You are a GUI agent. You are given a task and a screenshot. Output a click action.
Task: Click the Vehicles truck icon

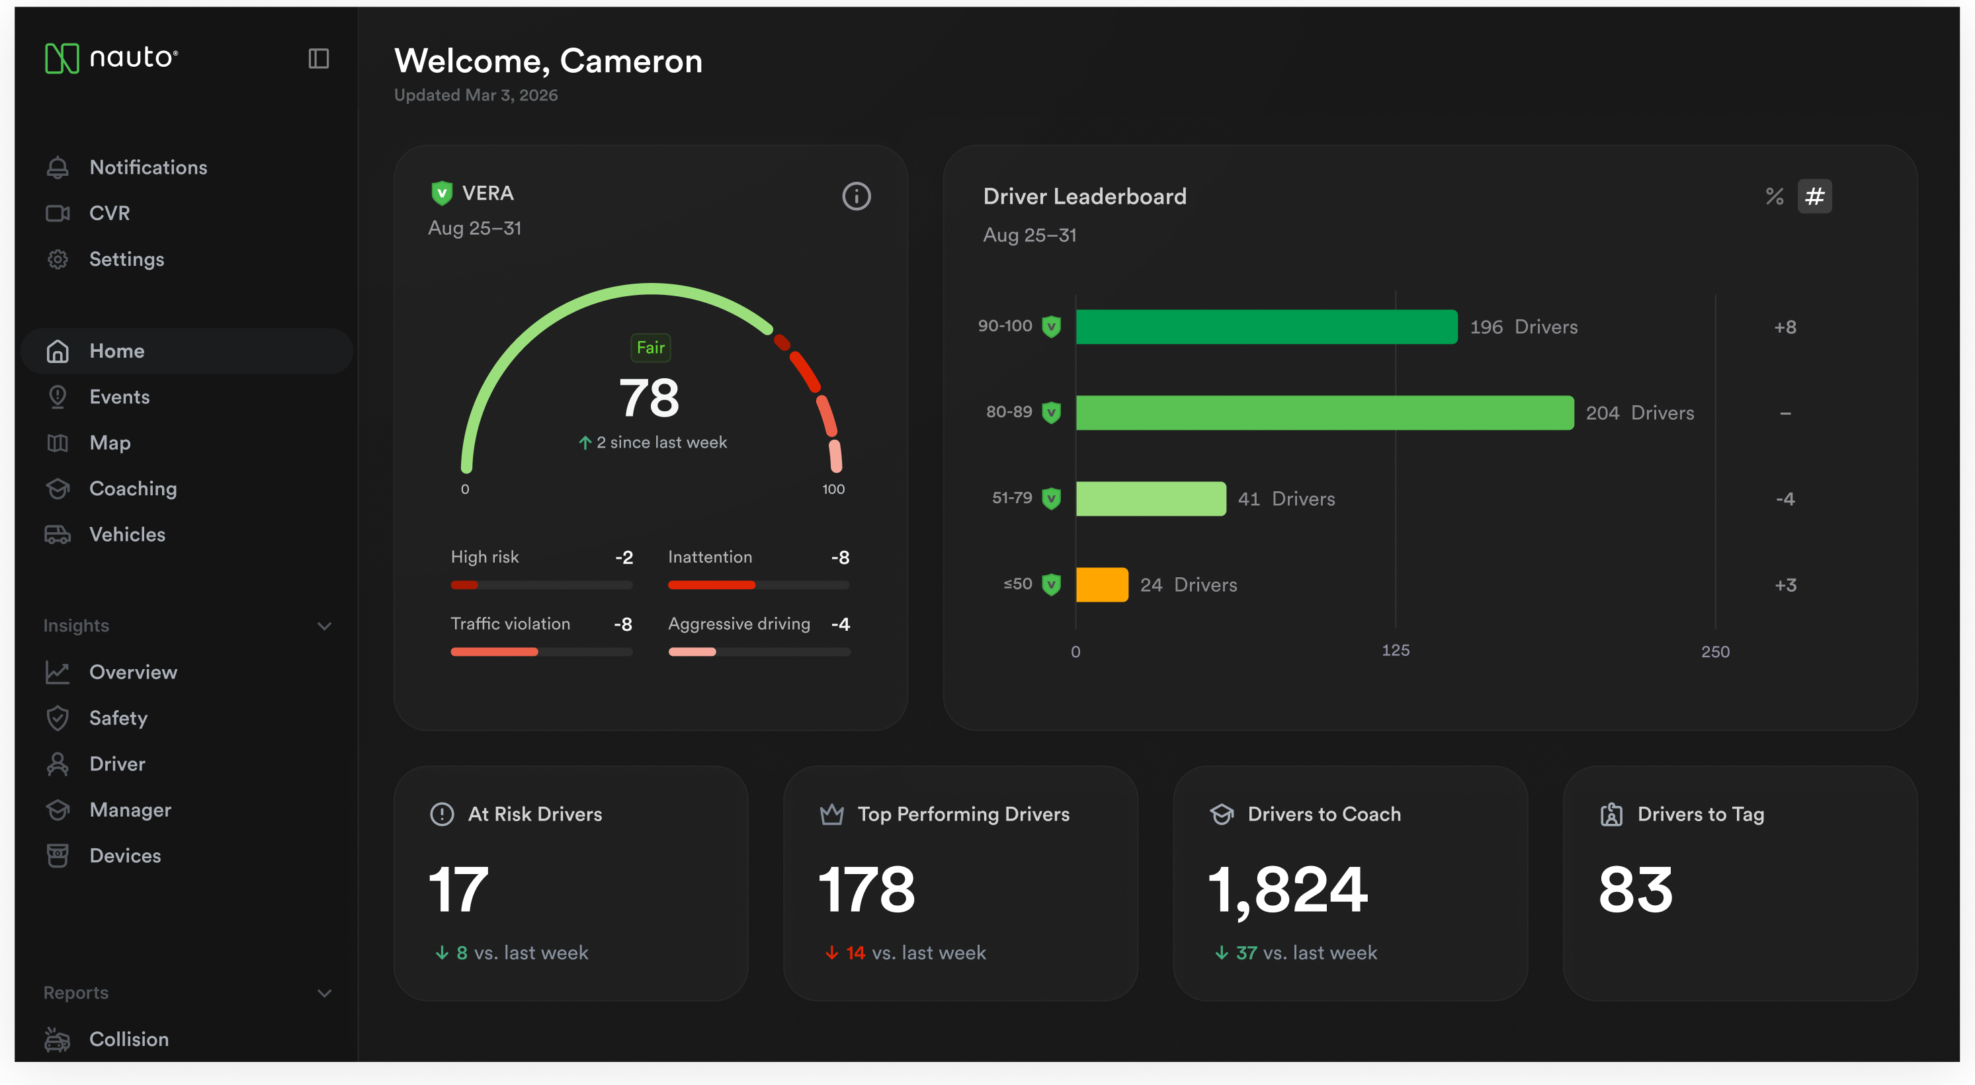[58, 534]
